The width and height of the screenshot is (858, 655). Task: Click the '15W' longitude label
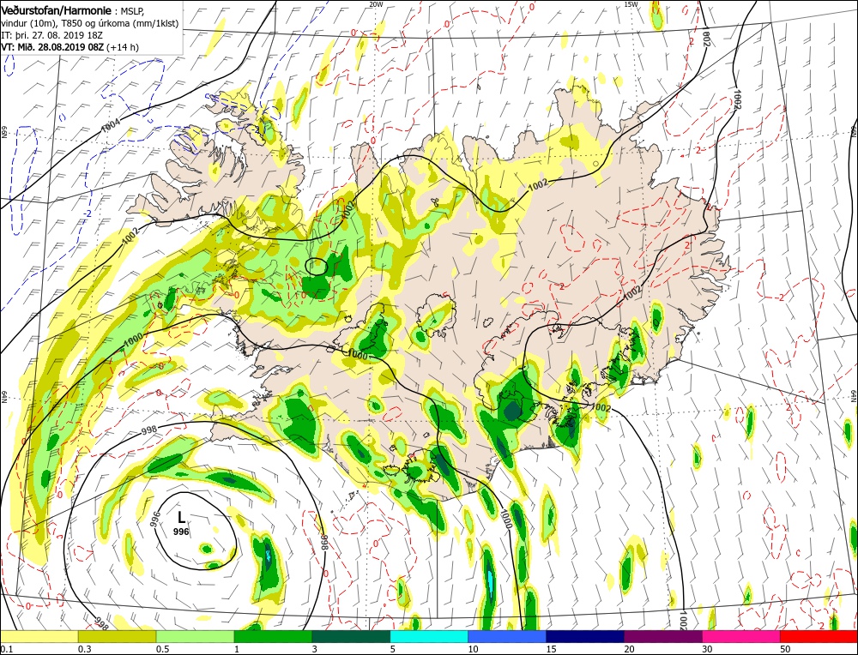[x=631, y=4]
